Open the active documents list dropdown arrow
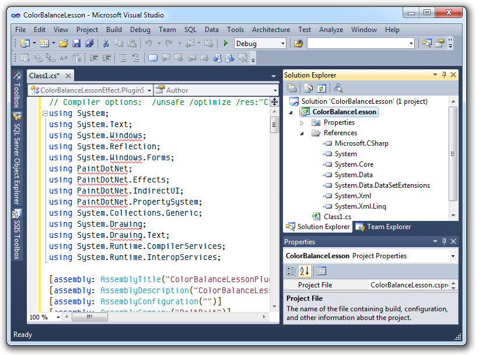Screen dimensions: 479x355 click(x=274, y=76)
